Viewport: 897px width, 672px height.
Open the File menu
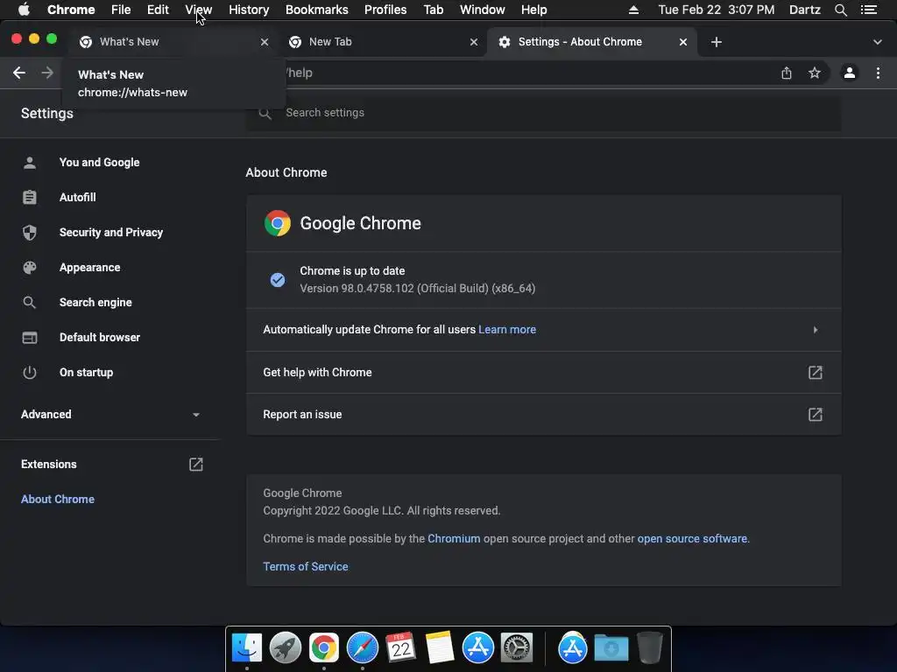pos(121,10)
